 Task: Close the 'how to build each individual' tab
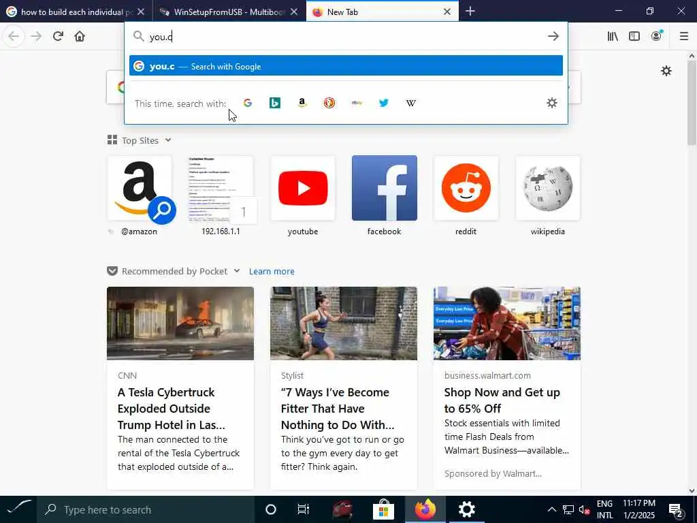point(141,12)
